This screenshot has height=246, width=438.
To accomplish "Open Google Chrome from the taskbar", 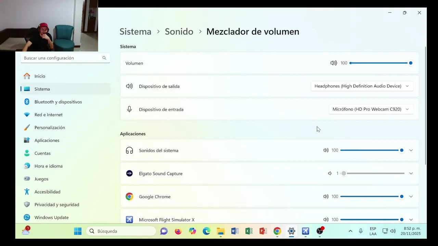I will [x=277, y=231].
